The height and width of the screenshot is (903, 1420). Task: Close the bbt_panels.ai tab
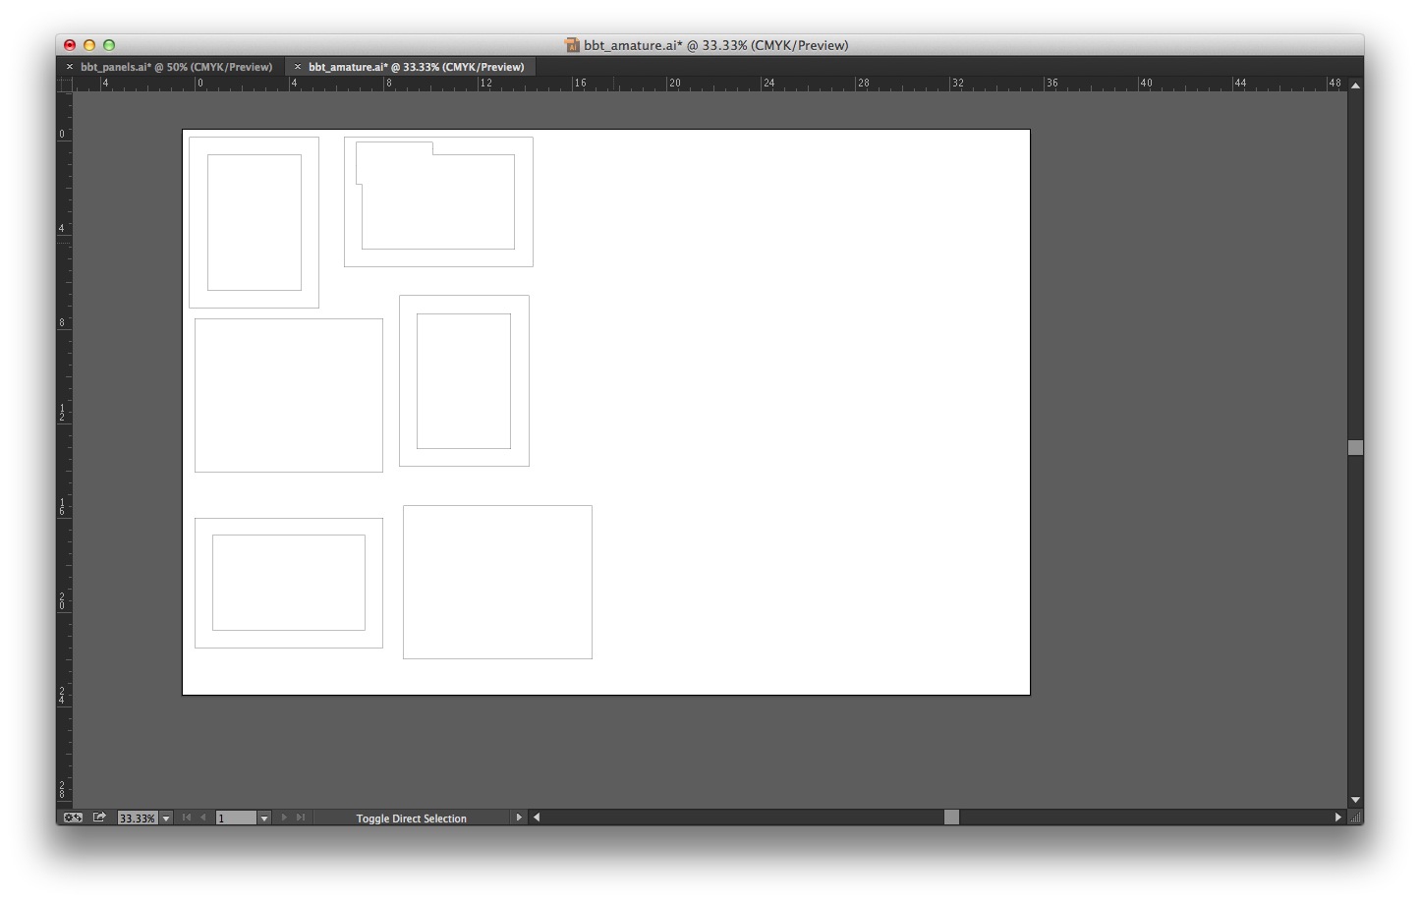coord(69,67)
